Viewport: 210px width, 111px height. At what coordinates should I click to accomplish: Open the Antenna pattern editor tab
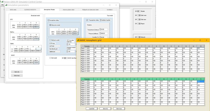[x=69, y=9]
